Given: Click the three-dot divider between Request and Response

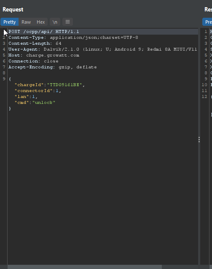Looking at the screenshot, I should click(199, 140).
